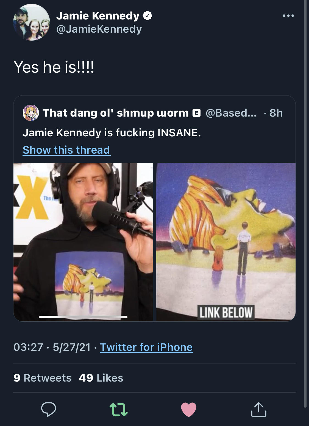Click the 03:27 · 5/27/21 timestamp
Viewport: 309px width, 426px height.
[52, 347]
